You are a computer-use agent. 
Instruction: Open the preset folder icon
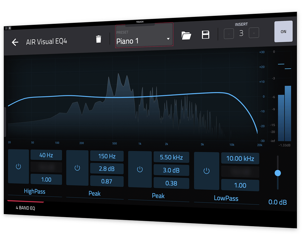click(186, 35)
